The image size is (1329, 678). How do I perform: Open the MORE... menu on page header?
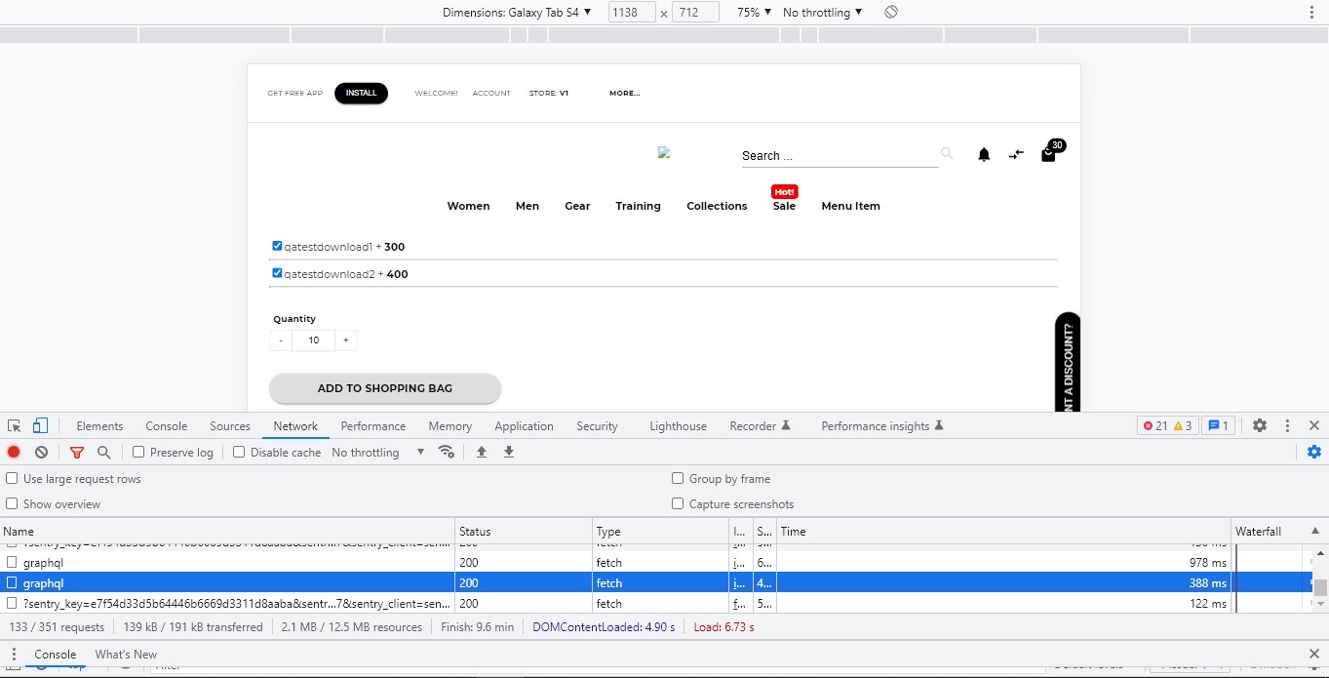point(624,93)
